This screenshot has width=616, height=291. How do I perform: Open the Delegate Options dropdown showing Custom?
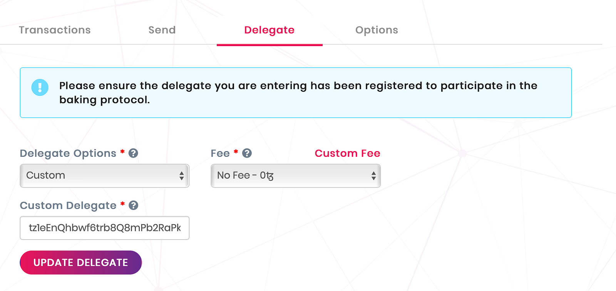click(x=100, y=176)
